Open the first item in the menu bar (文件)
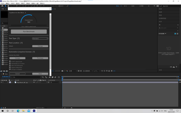This screenshot has height=113, width=181. 3,3
